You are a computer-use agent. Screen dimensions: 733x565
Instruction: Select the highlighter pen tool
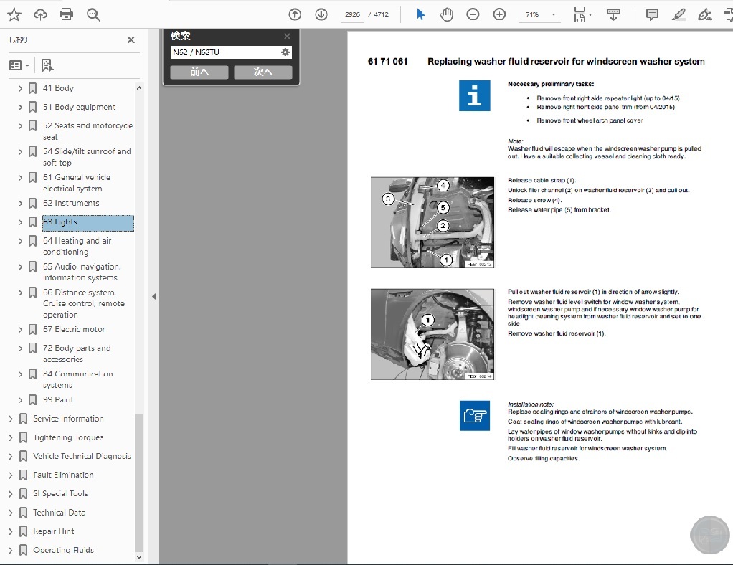tap(678, 14)
